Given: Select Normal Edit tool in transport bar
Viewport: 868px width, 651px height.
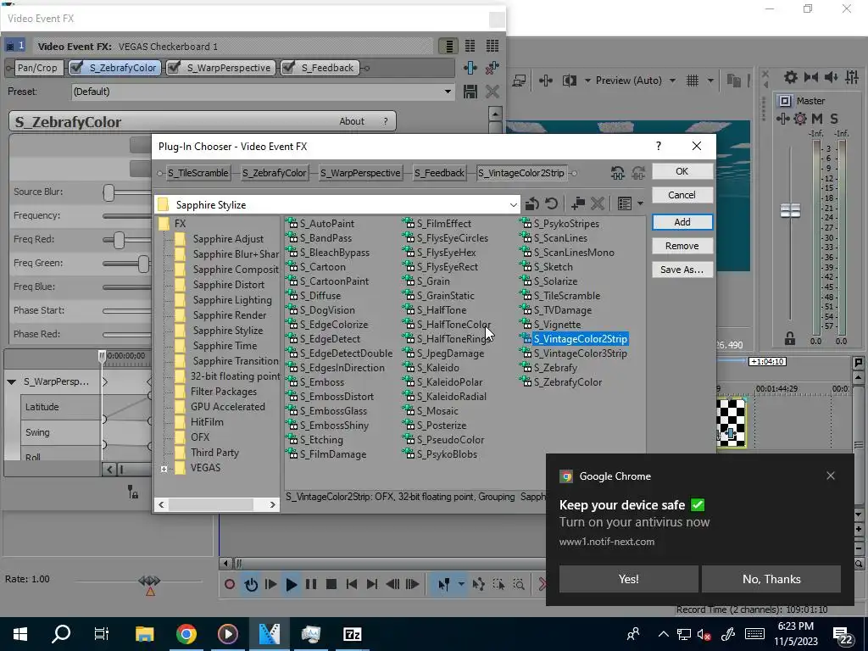Looking at the screenshot, I should pyautogui.click(x=443, y=584).
